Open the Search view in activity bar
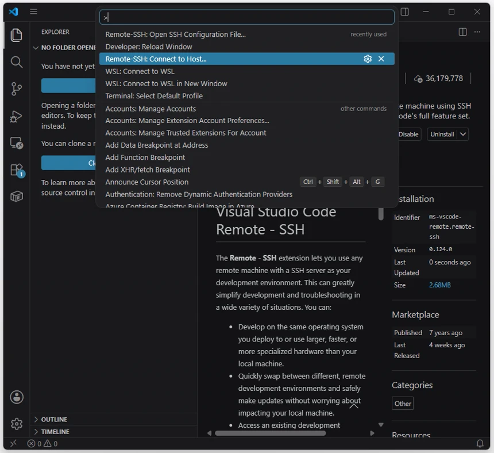The width and height of the screenshot is (494, 453). point(17,62)
